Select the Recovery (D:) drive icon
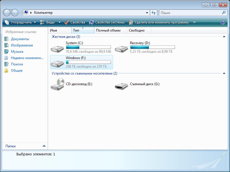The image size is (230, 172). click(x=121, y=49)
